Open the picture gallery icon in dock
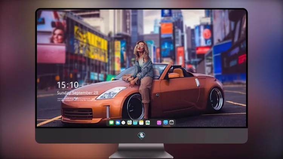The image size is (283, 159). pos(148,122)
